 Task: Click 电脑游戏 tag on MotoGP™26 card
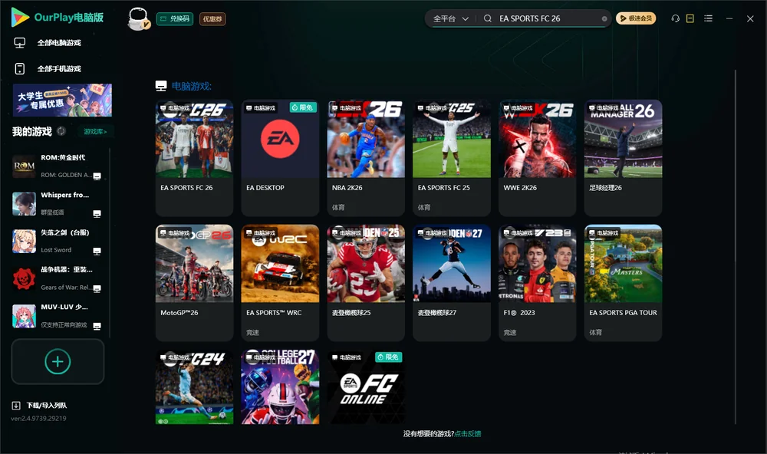click(x=175, y=233)
